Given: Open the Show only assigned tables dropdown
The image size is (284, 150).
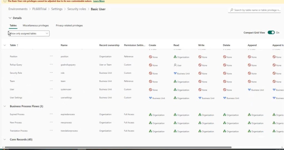Looking at the screenshot, I should click(29, 33).
